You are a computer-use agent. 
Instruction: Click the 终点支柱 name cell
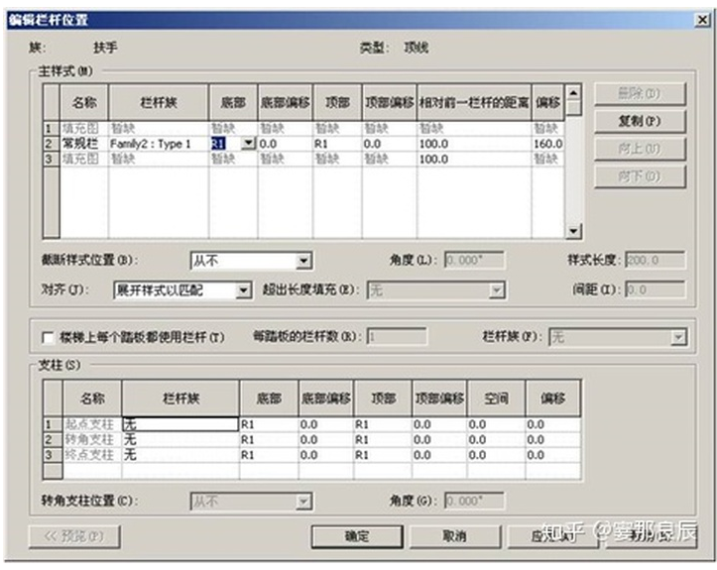92,455
